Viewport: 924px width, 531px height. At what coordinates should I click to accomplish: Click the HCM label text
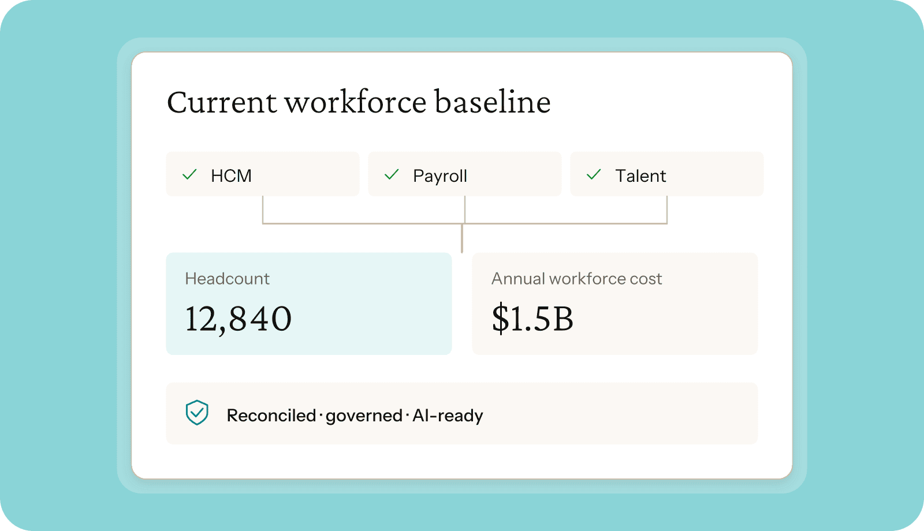pos(231,175)
